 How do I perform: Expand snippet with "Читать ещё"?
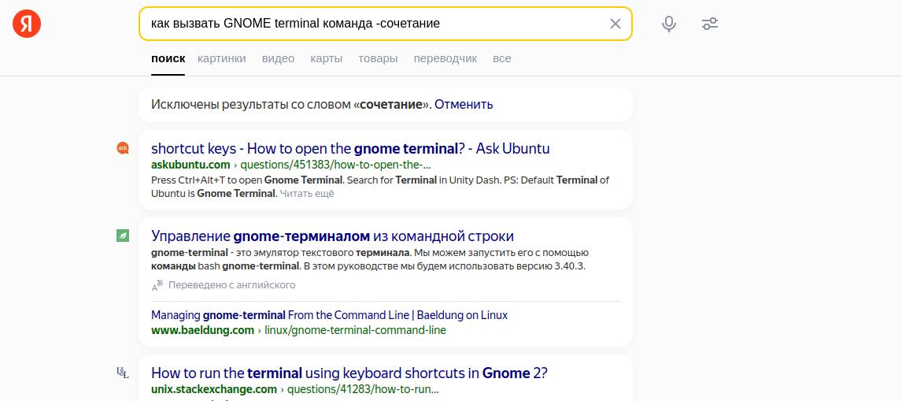307,194
